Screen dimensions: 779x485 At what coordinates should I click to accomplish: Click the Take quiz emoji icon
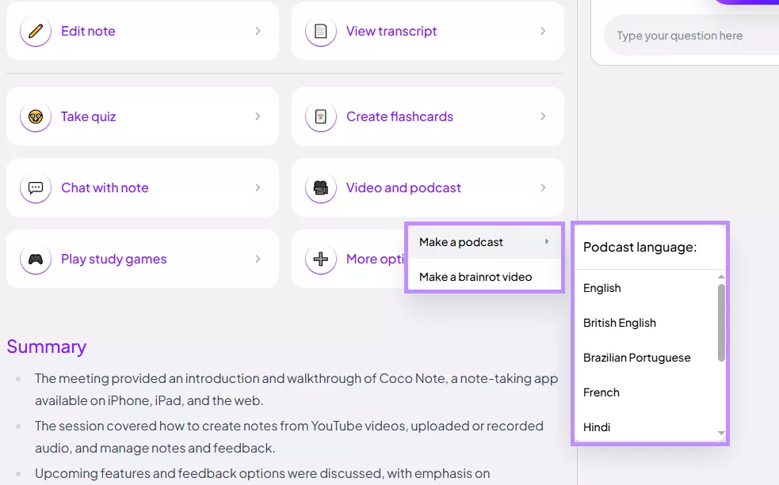click(x=35, y=116)
